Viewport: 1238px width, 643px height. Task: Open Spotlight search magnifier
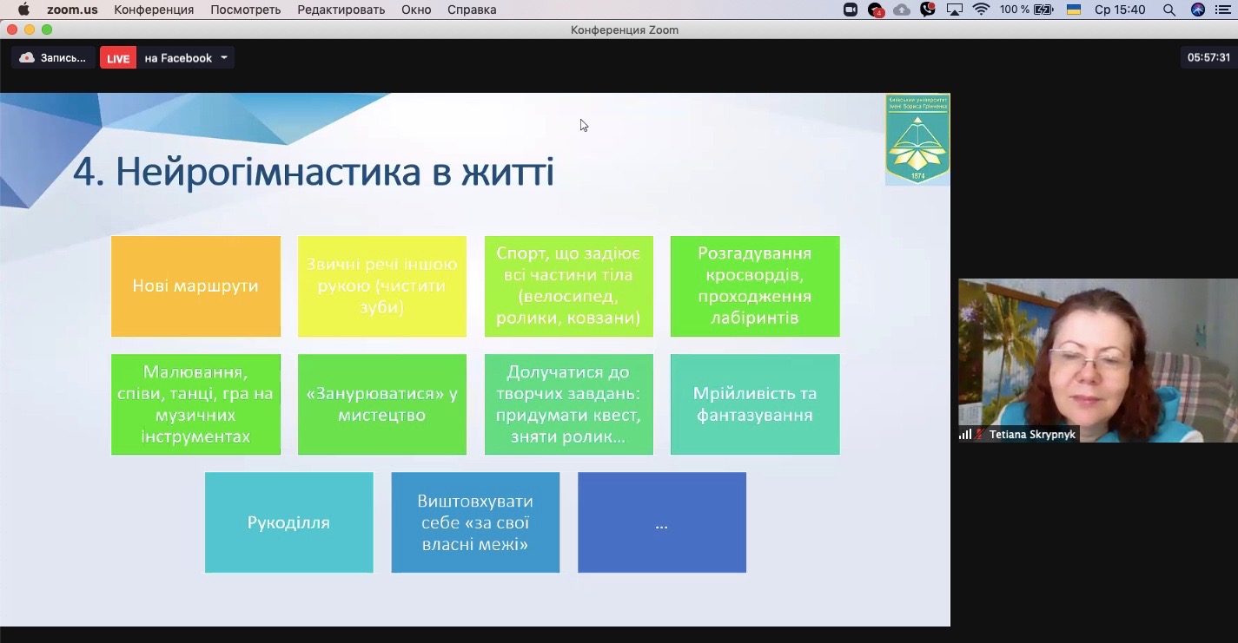coord(1169,10)
